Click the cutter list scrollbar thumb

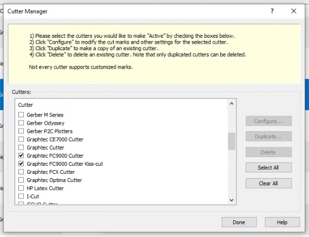point(232,141)
